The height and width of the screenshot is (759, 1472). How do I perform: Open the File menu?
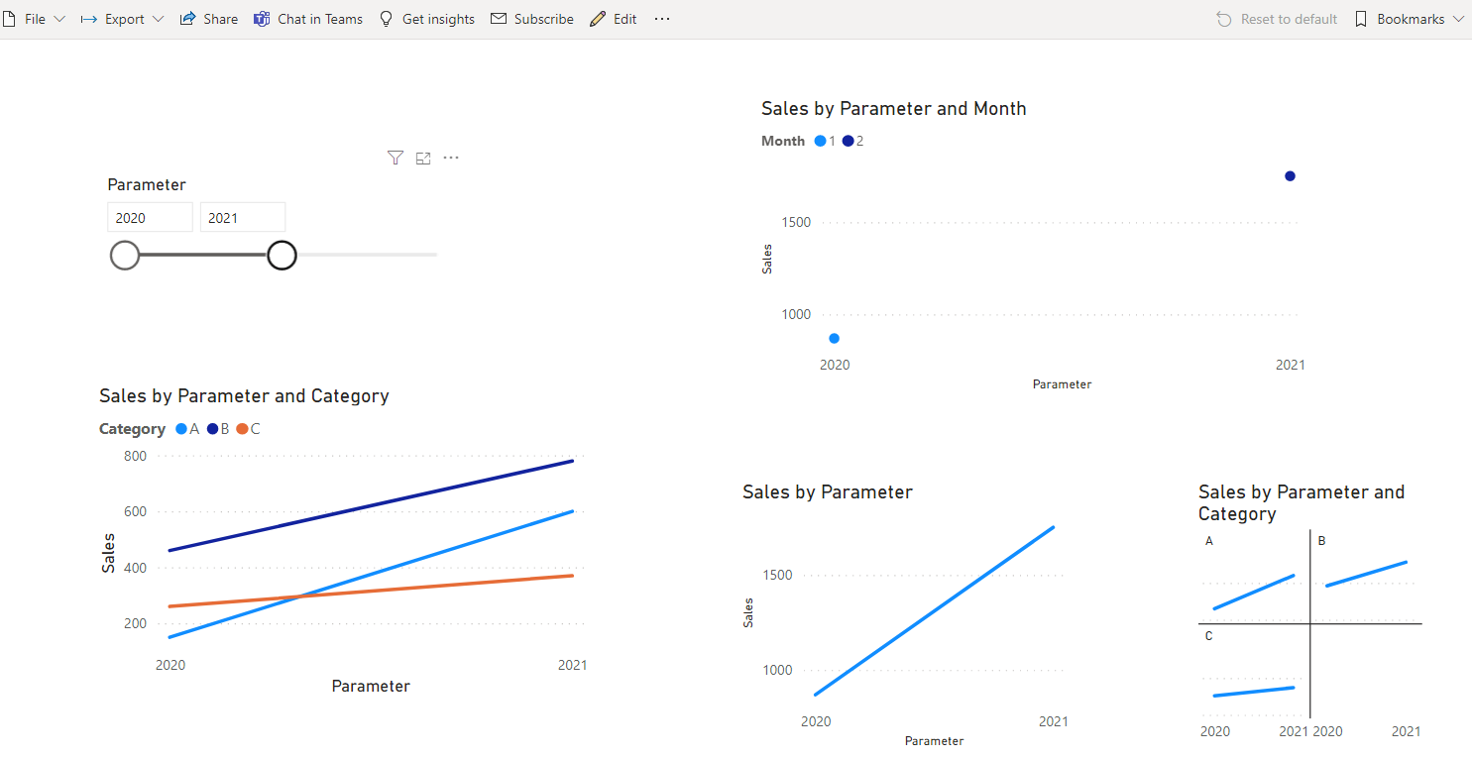coord(34,19)
